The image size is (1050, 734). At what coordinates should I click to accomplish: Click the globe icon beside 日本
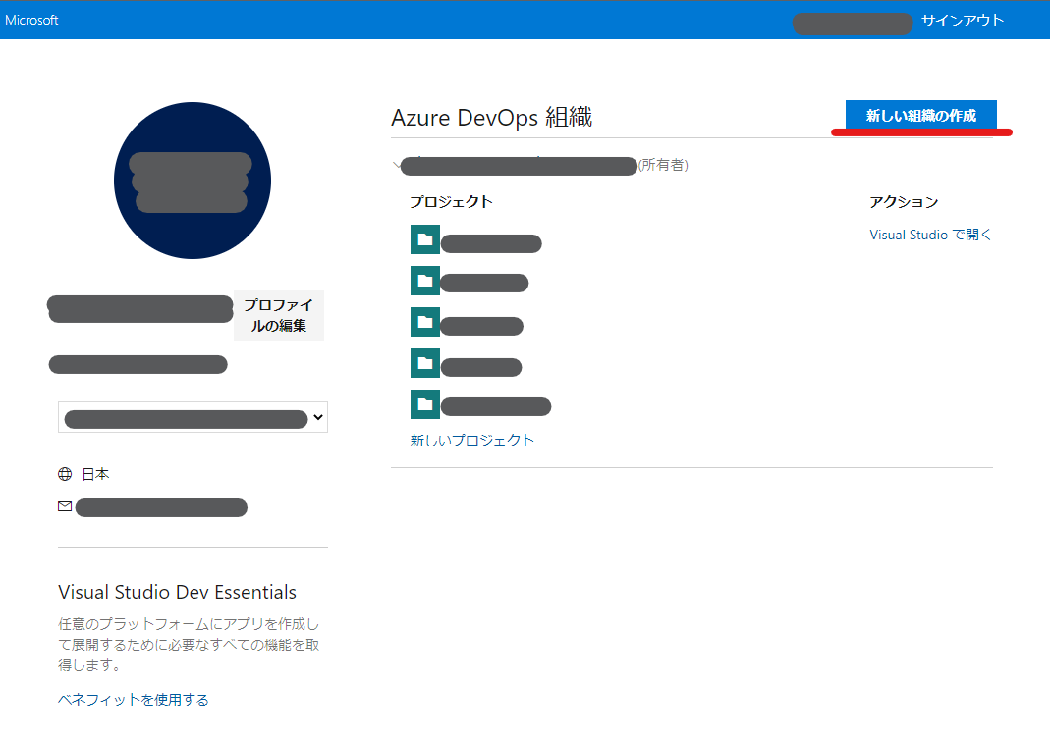click(x=63, y=472)
